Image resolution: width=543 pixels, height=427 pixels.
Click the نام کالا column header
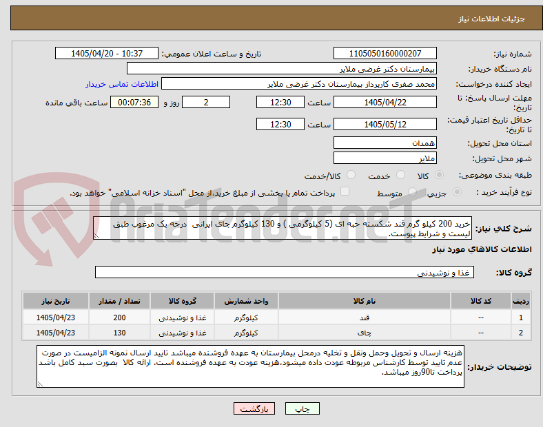click(365, 301)
